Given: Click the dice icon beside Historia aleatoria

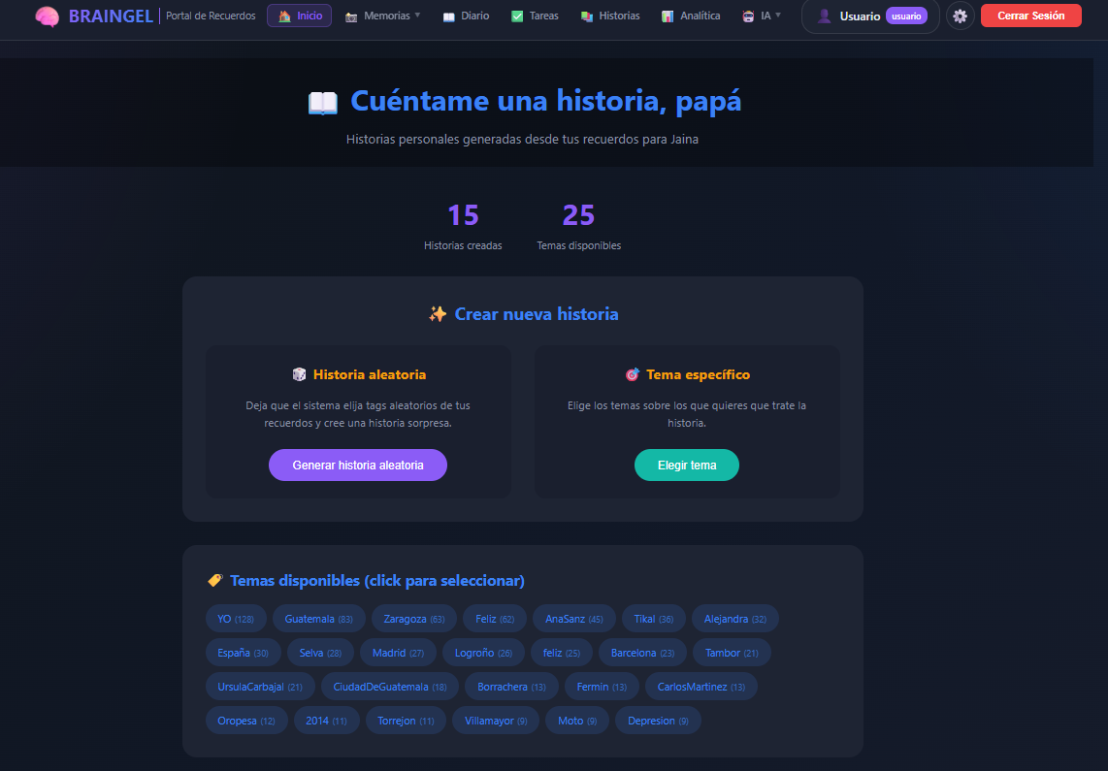Looking at the screenshot, I should [x=299, y=374].
